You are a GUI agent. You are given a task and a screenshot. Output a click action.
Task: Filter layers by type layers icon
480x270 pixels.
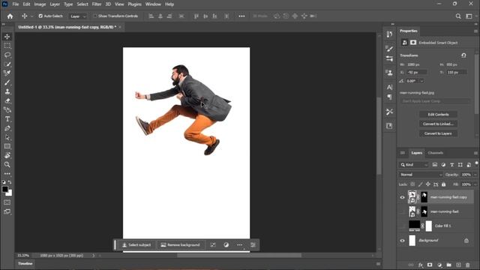coord(451,165)
